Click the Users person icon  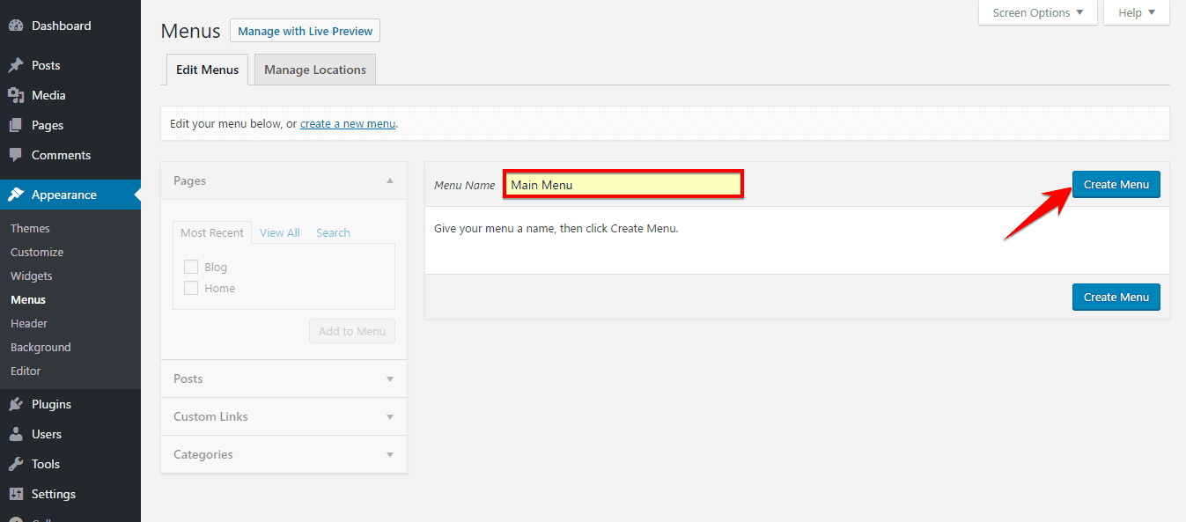pyautogui.click(x=16, y=434)
